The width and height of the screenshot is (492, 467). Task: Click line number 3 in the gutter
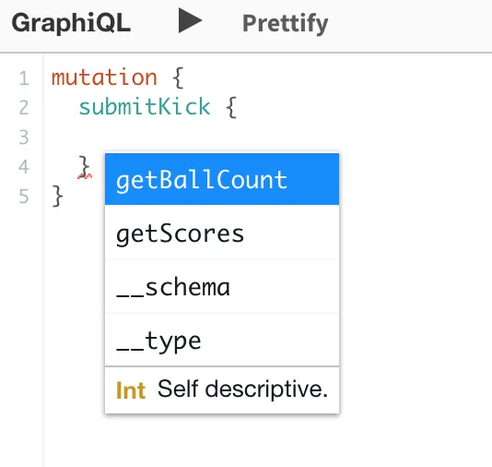[24, 137]
